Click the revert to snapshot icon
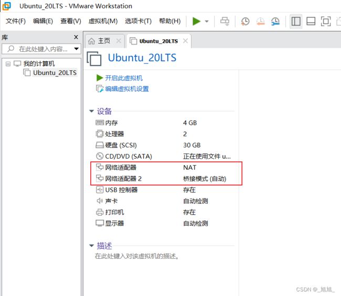Viewport: 341px width, 296px height. [260, 21]
